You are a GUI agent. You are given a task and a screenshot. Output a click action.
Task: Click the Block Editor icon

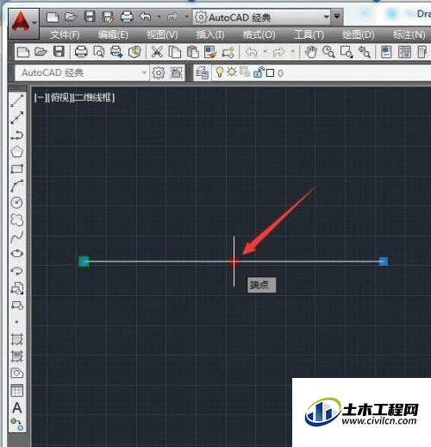pyautogui.click(x=228, y=52)
